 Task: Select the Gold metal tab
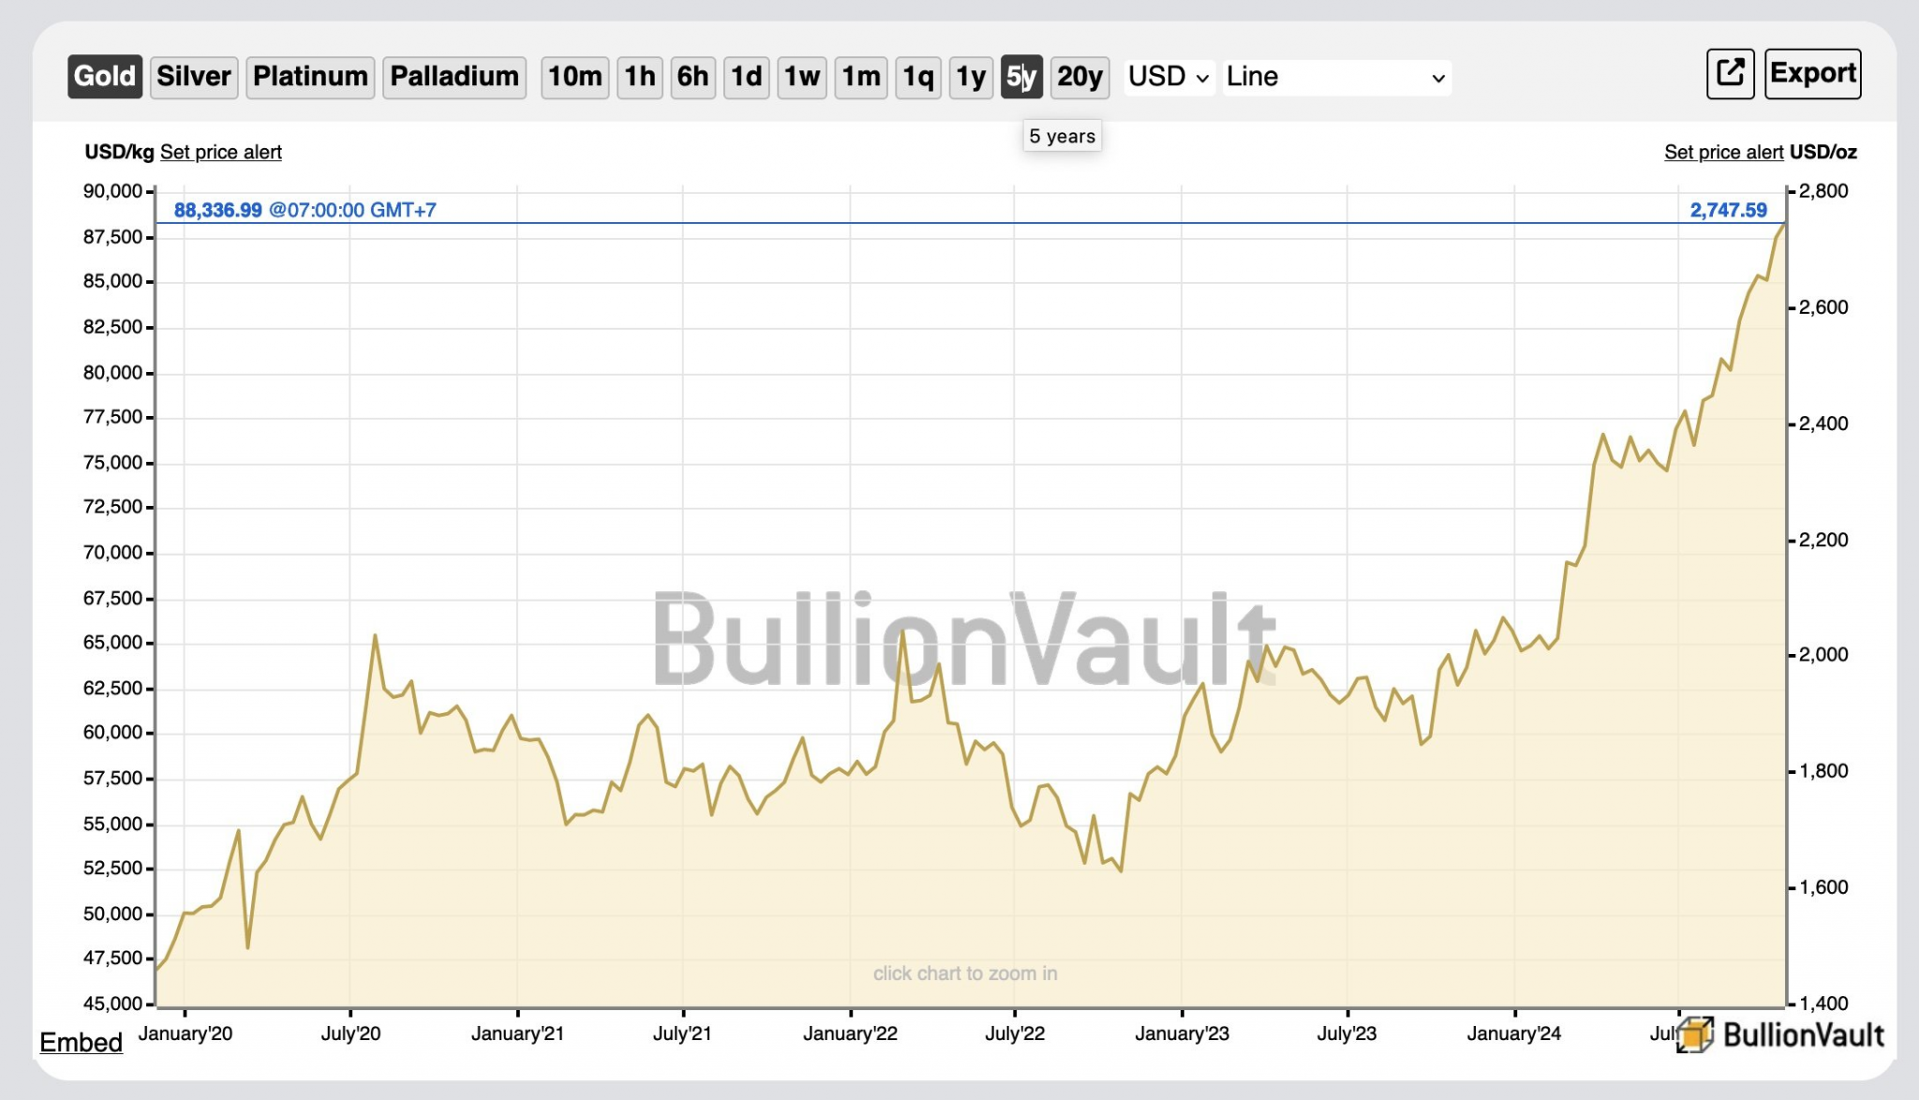pos(104,77)
